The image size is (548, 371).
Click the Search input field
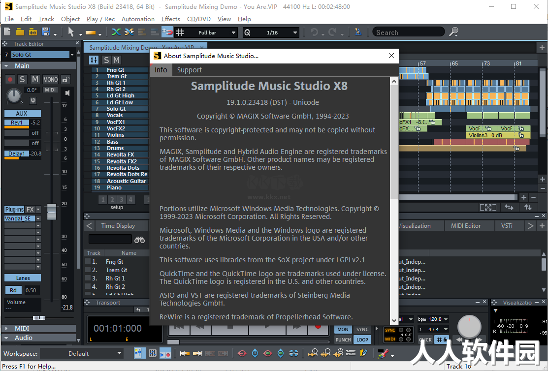pyautogui.click(x=408, y=32)
